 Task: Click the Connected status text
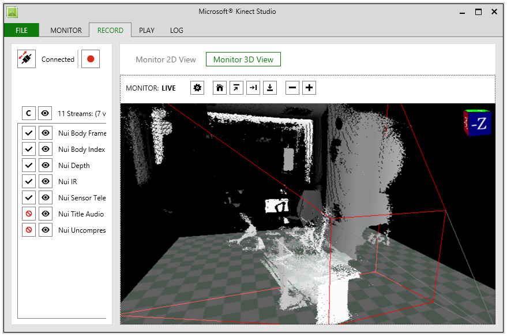pos(58,59)
